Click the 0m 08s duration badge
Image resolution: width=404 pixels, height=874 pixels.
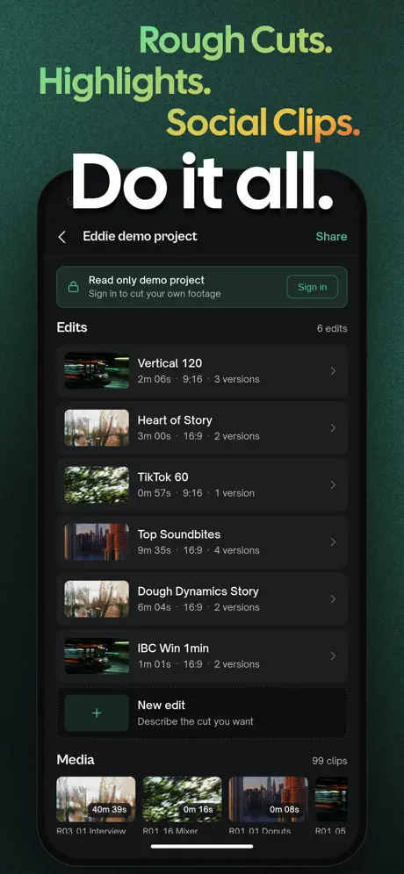click(x=285, y=809)
